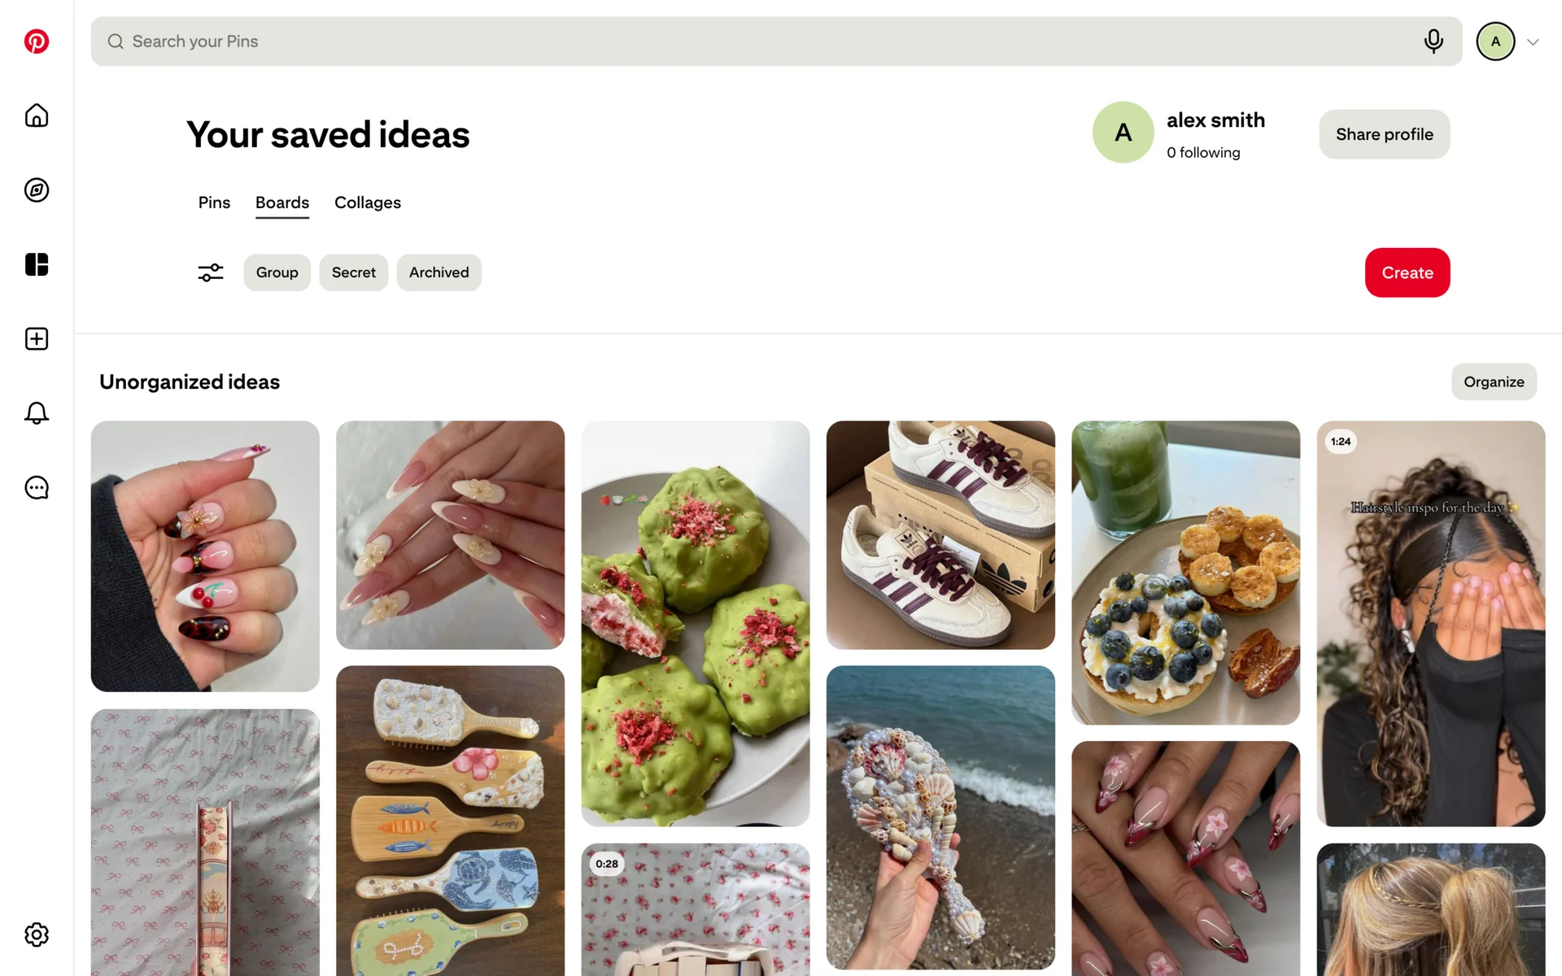Click the Create plus icon in sidebar

tap(37, 339)
